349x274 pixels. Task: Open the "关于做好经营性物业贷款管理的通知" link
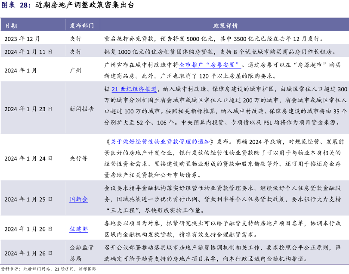tap(160, 141)
